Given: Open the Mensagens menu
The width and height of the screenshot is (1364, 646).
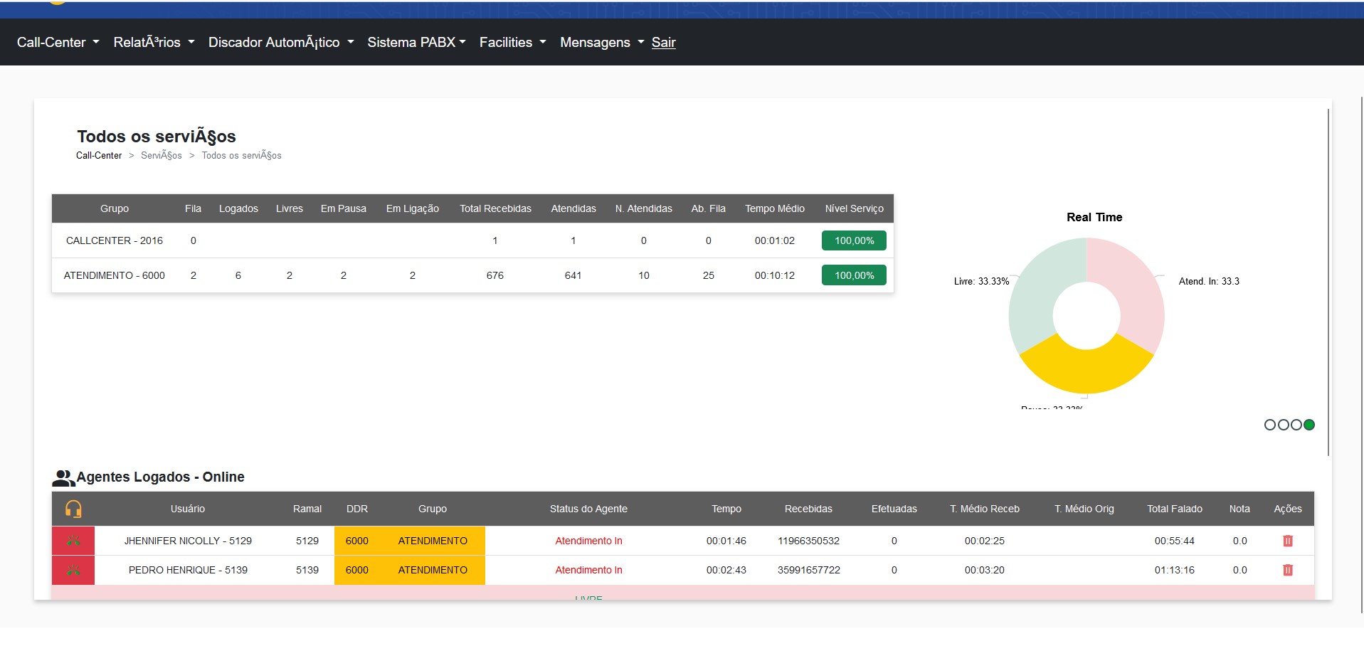Looking at the screenshot, I should click(601, 42).
